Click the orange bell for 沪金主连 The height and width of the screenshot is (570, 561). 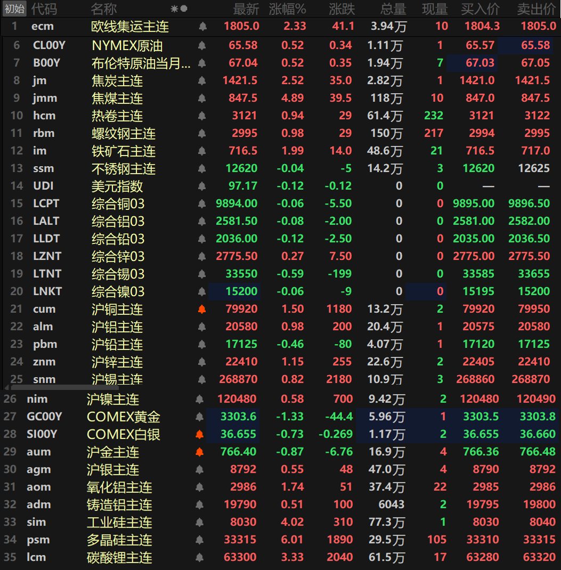click(199, 452)
